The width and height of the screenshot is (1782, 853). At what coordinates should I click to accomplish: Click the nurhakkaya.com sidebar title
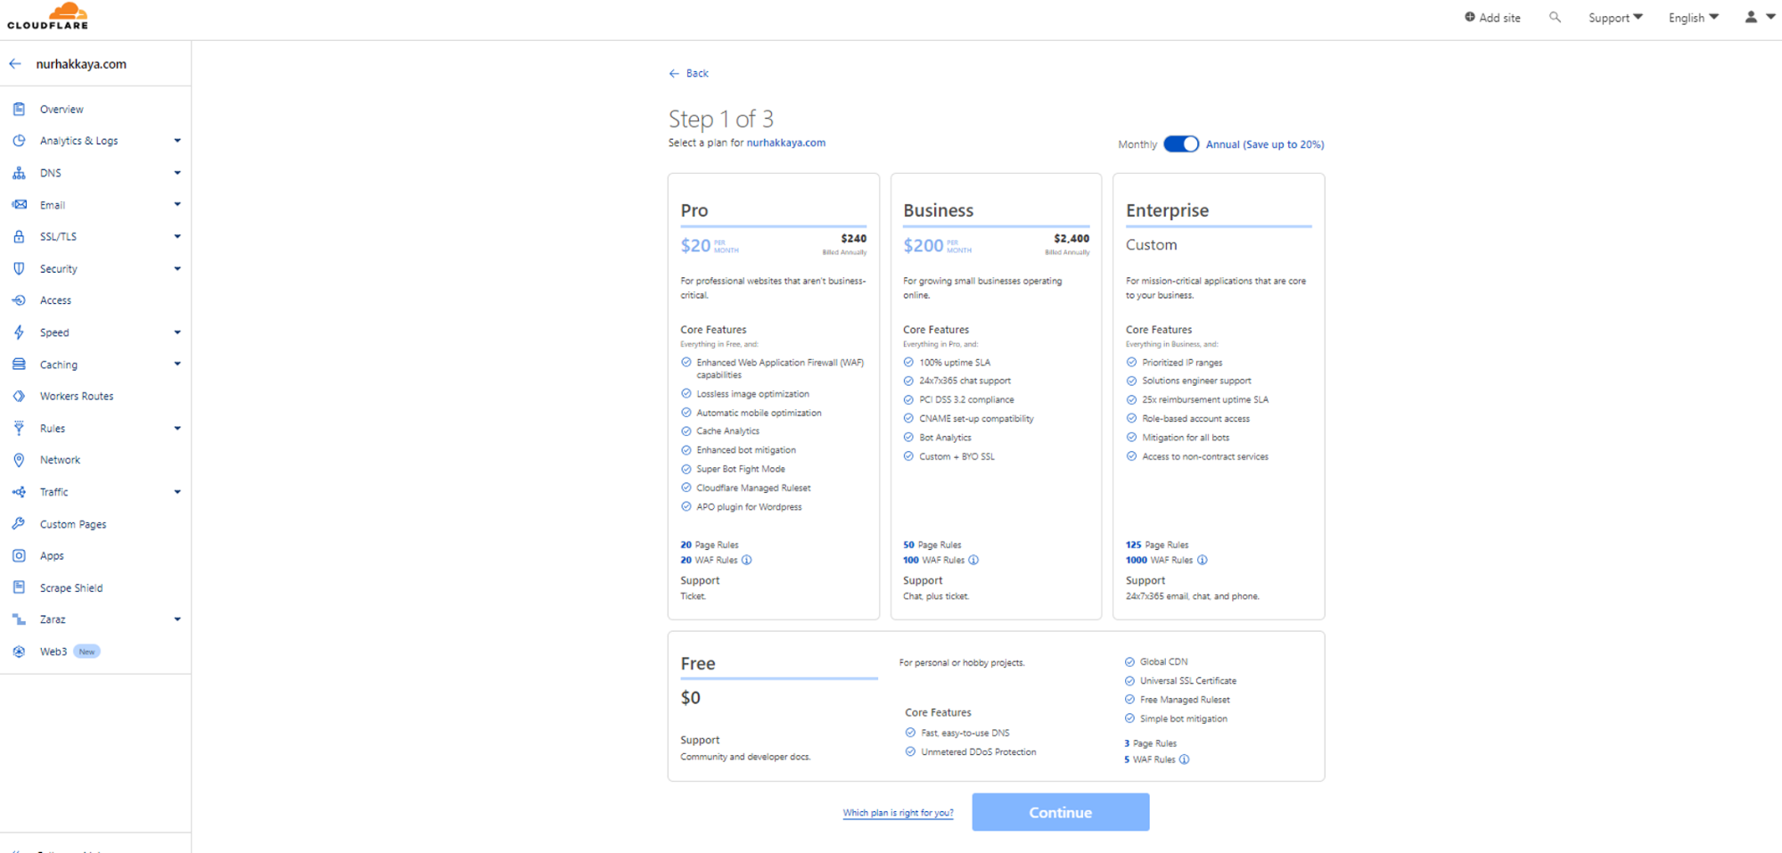click(x=81, y=63)
